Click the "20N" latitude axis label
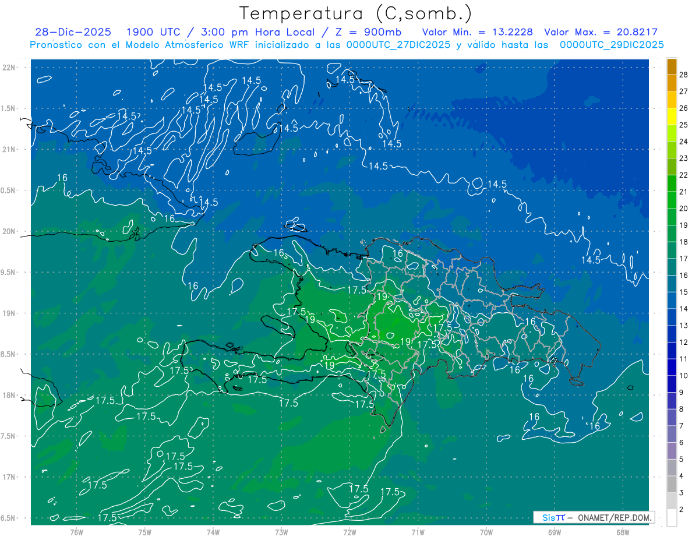 coord(9,232)
